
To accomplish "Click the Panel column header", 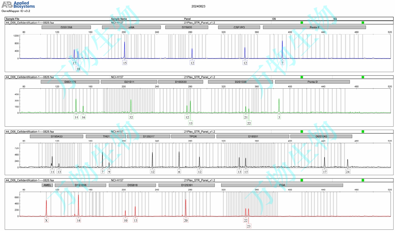I will click(x=187, y=19).
